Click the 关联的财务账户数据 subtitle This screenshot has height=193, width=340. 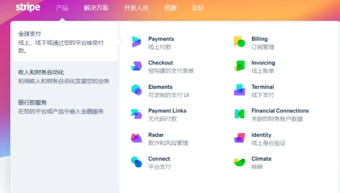[x=277, y=119]
